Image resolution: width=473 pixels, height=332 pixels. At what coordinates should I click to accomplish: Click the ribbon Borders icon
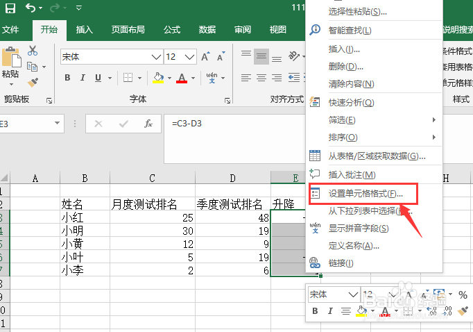[x=128, y=78]
